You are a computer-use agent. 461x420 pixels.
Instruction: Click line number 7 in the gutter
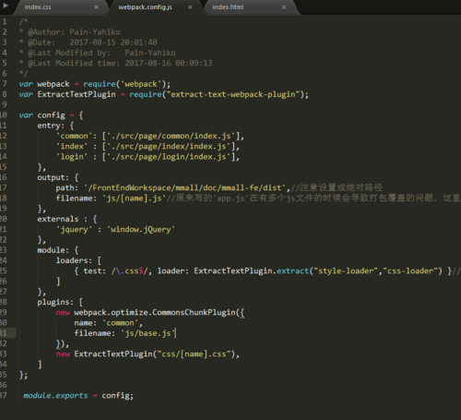pyautogui.click(x=5, y=84)
